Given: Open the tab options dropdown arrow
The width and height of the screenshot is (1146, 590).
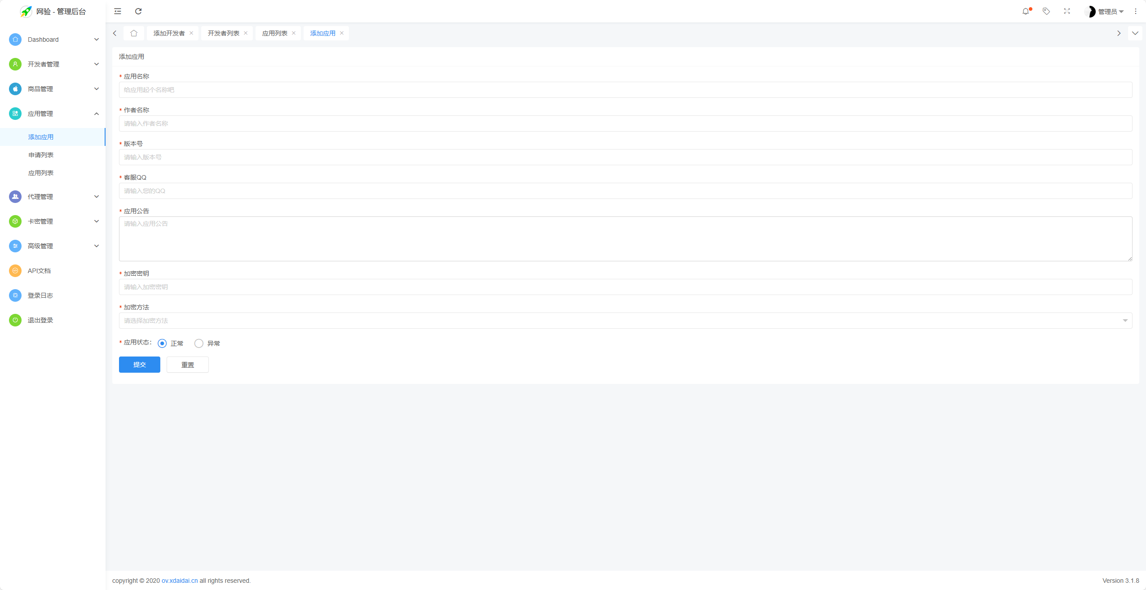Looking at the screenshot, I should click(x=1135, y=33).
